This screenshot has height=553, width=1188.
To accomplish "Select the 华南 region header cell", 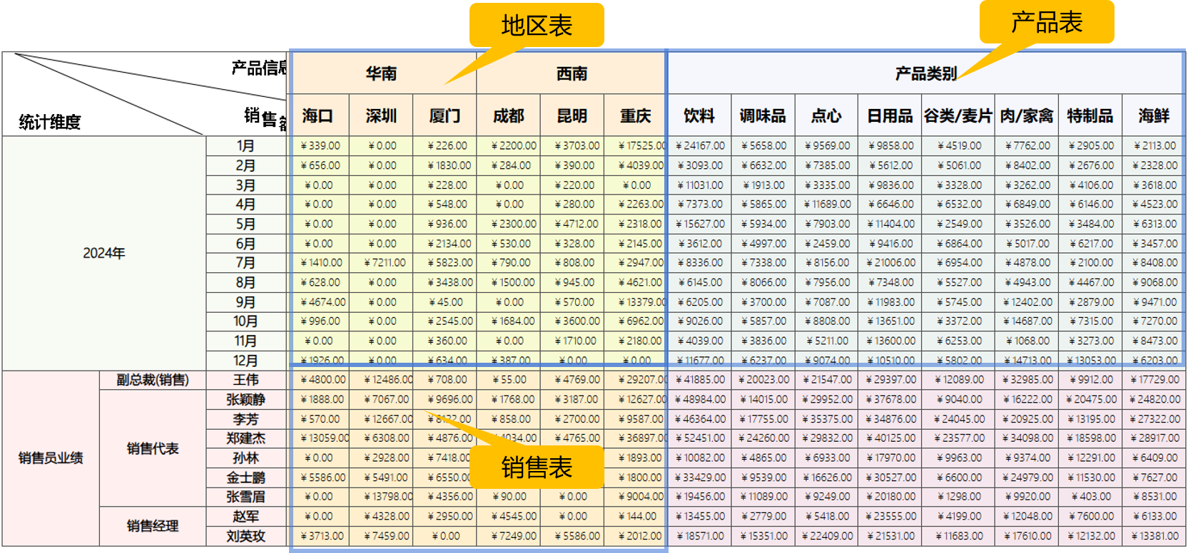I will [381, 73].
